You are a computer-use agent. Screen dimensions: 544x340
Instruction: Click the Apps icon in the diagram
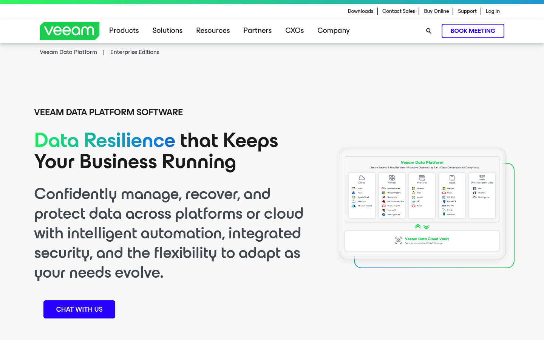pos(452,178)
